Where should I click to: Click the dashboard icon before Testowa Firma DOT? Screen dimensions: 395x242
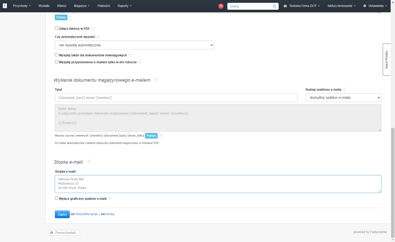tap(285, 6)
